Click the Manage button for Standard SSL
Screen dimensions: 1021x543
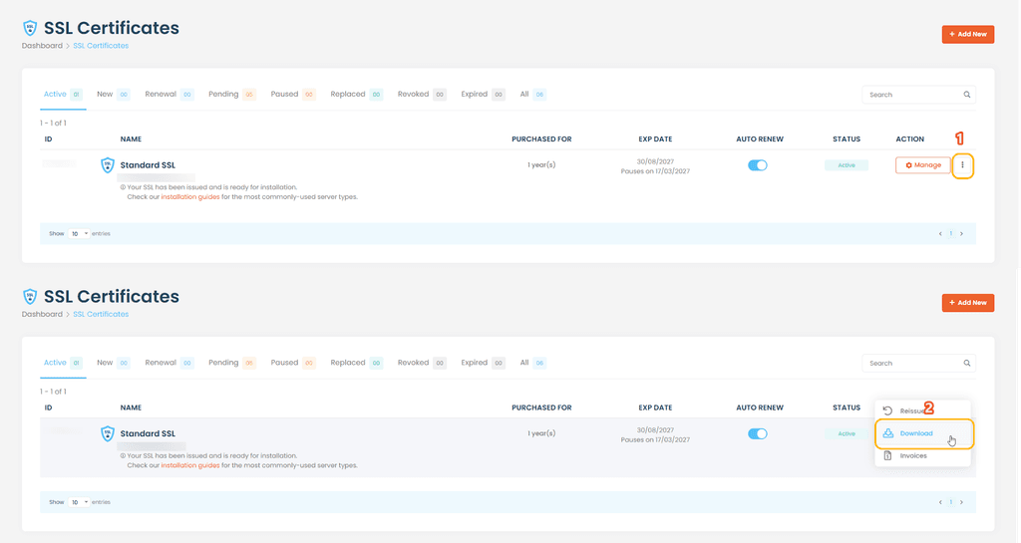click(x=922, y=165)
